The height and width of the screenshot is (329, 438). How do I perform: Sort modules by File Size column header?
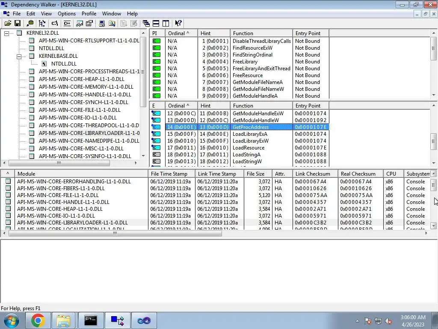coord(258,174)
